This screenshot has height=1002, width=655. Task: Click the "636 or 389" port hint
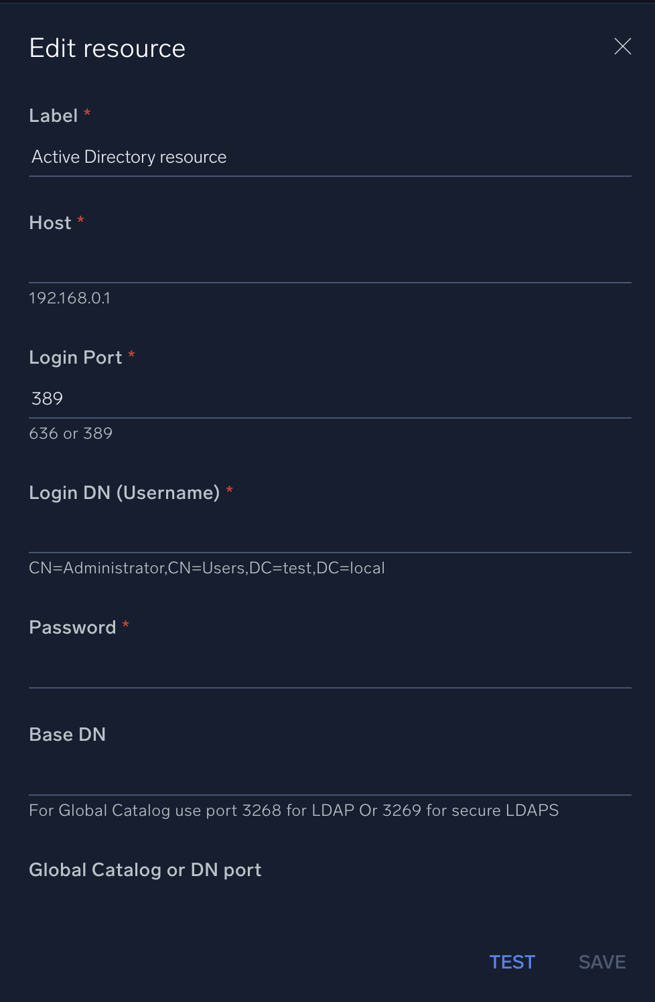click(71, 433)
